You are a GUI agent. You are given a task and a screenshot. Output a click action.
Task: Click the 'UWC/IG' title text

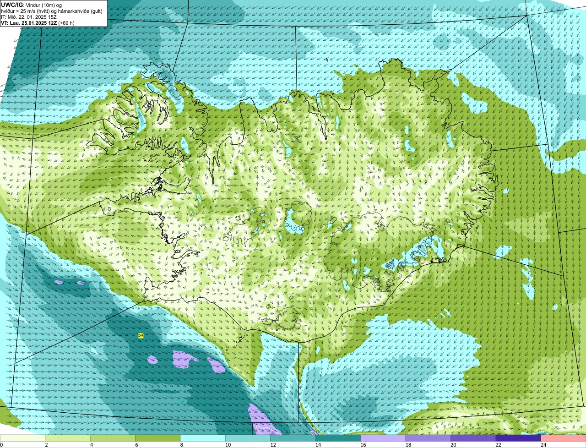point(11,5)
